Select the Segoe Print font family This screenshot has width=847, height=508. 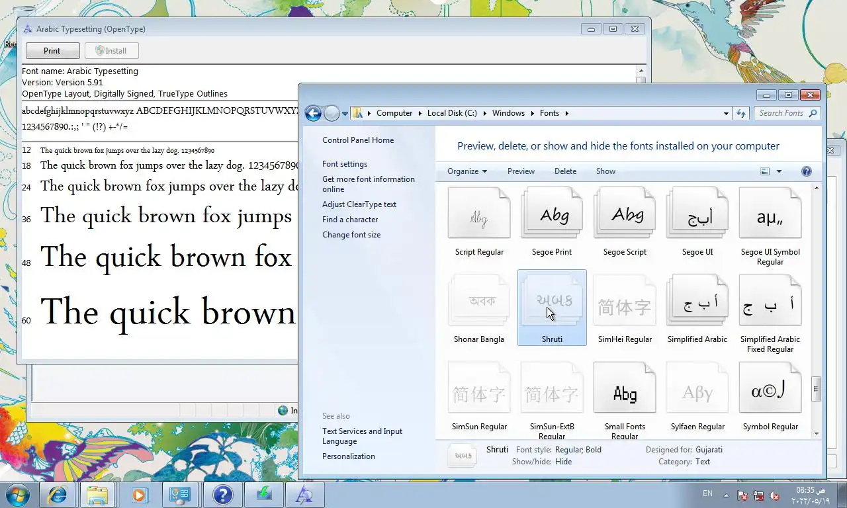click(552, 214)
